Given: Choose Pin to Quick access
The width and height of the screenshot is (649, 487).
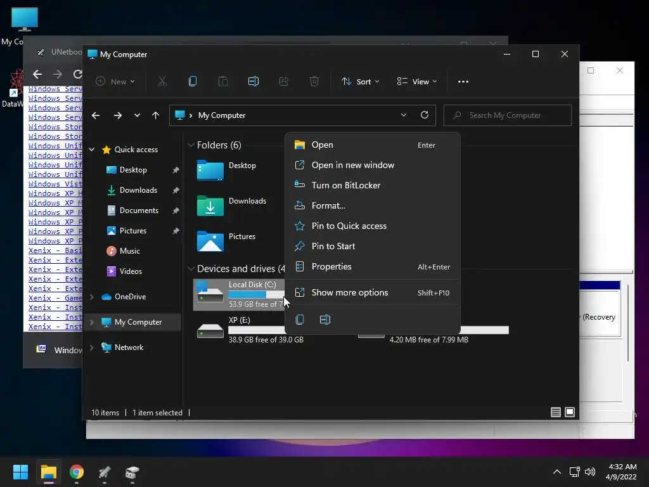Looking at the screenshot, I should tap(373, 226).
